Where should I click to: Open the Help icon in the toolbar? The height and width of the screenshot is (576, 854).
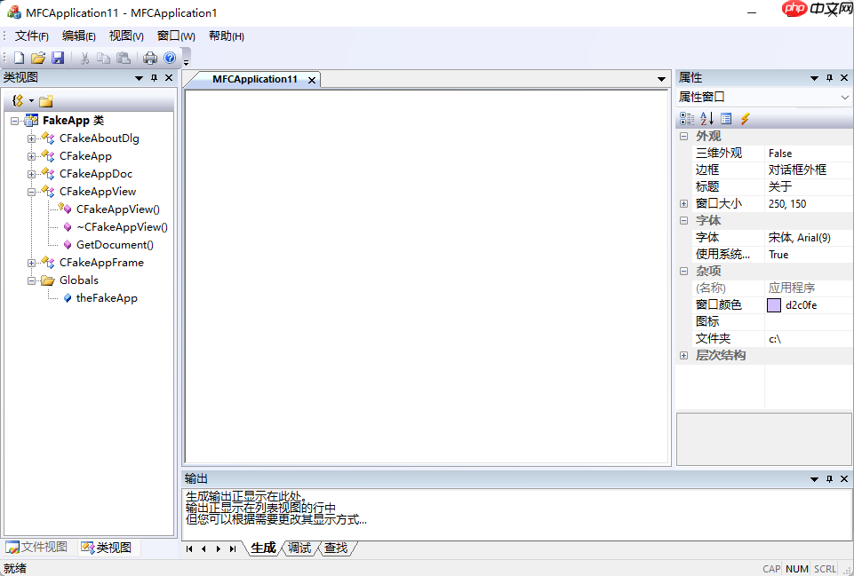click(x=170, y=57)
